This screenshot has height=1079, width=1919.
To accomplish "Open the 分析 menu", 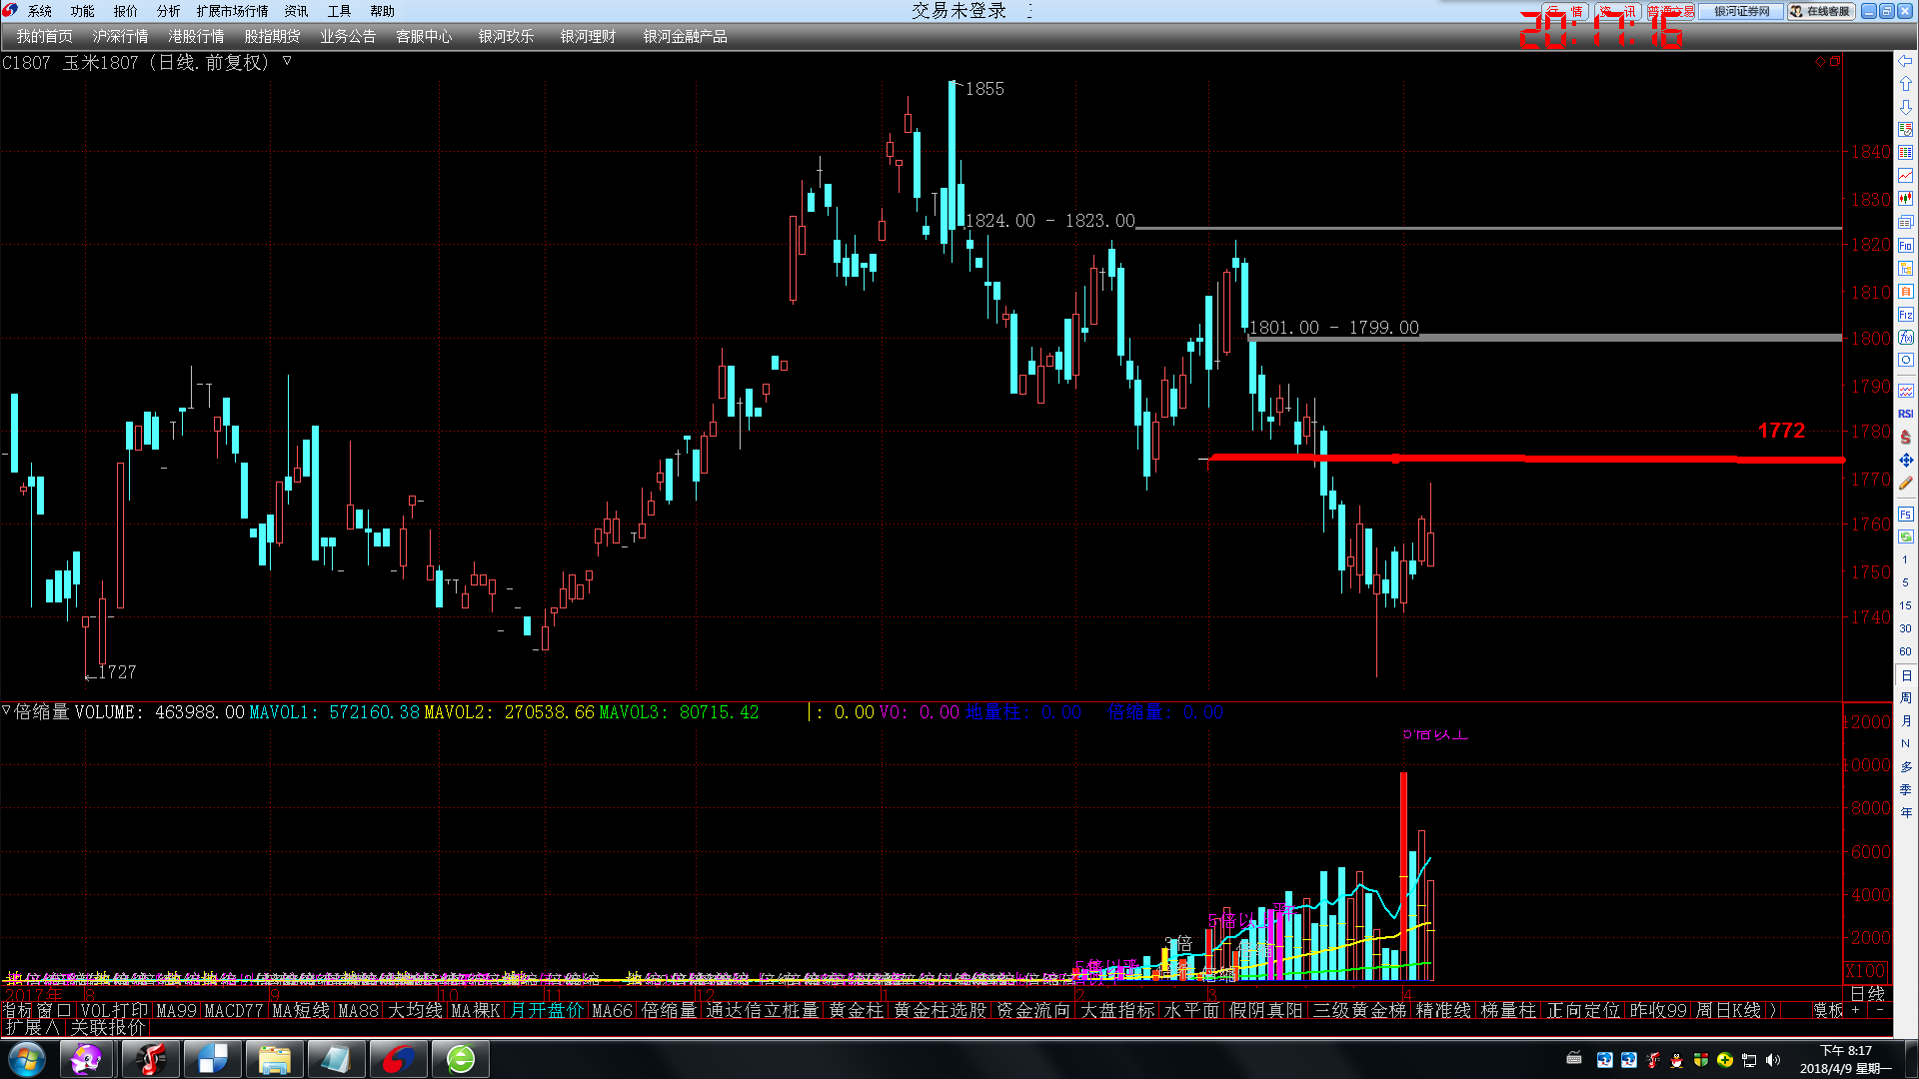I will click(x=168, y=11).
